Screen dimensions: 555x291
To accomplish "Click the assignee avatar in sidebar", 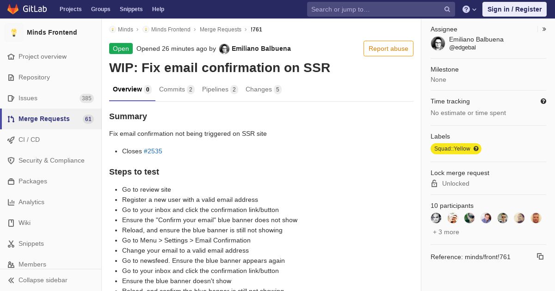I will [x=438, y=43].
